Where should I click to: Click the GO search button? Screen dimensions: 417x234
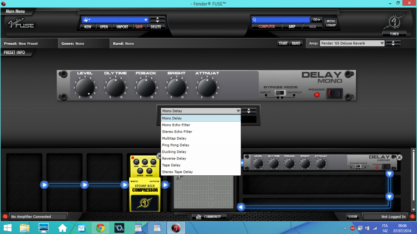(x=316, y=20)
